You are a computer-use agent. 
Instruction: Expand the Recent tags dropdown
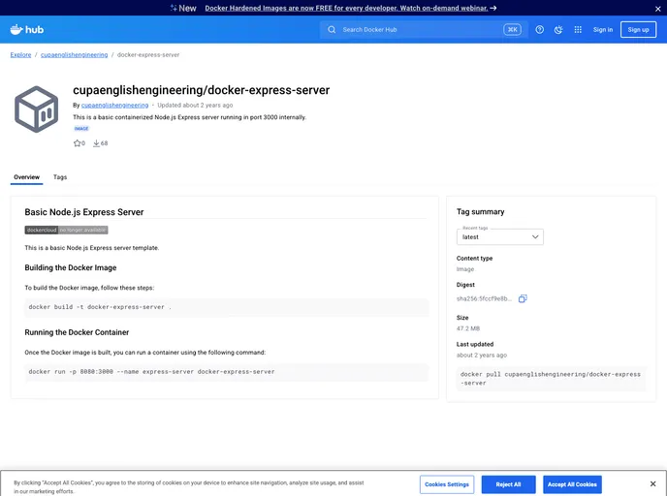click(x=500, y=236)
